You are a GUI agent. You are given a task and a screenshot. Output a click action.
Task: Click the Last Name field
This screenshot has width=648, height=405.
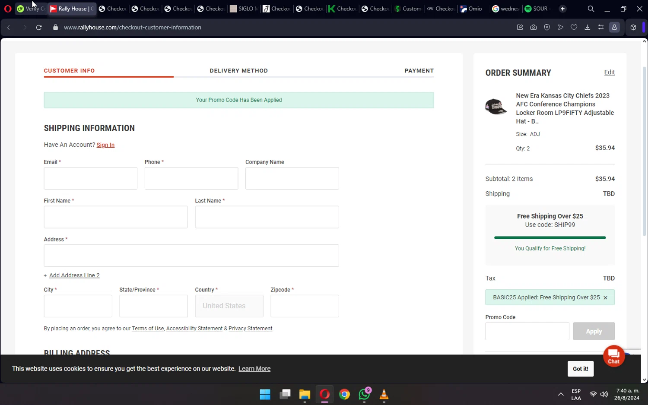[x=267, y=217]
